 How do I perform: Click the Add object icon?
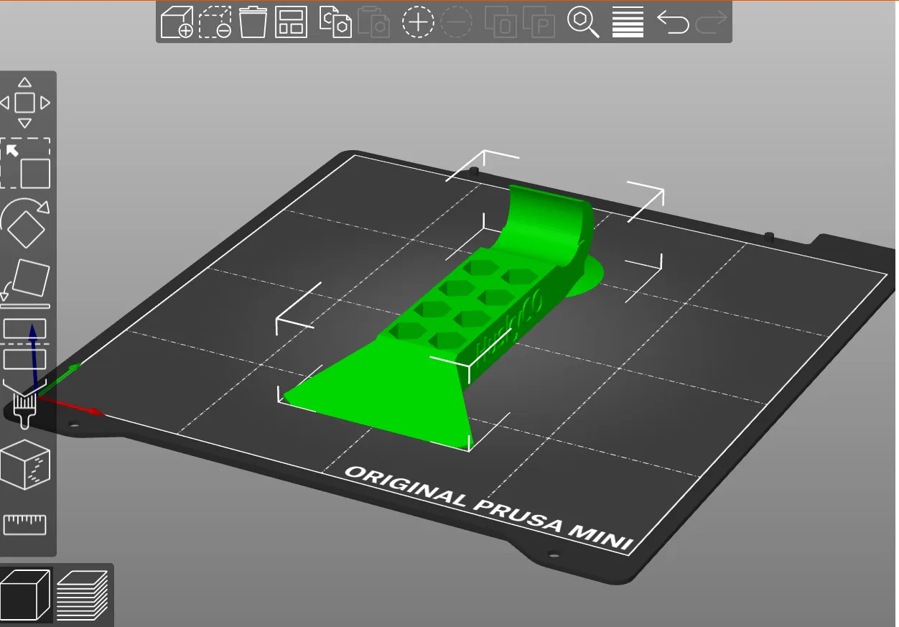click(176, 22)
